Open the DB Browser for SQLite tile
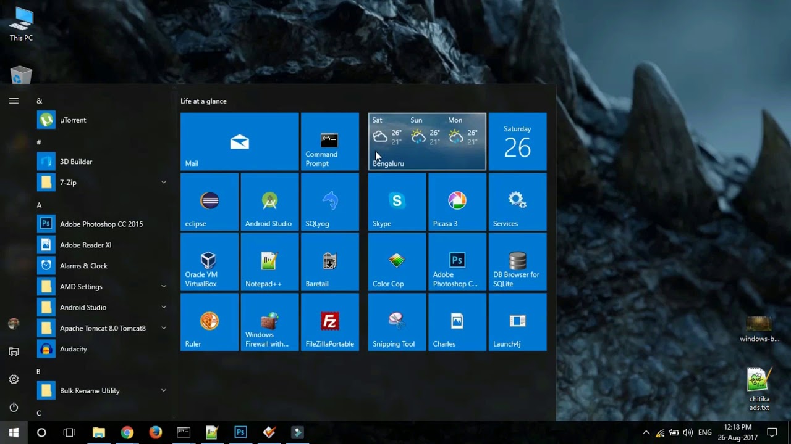791x444 pixels. coord(518,261)
